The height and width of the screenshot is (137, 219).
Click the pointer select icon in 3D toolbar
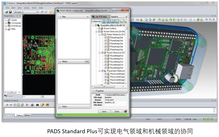pyautogui.click(x=194, y=20)
